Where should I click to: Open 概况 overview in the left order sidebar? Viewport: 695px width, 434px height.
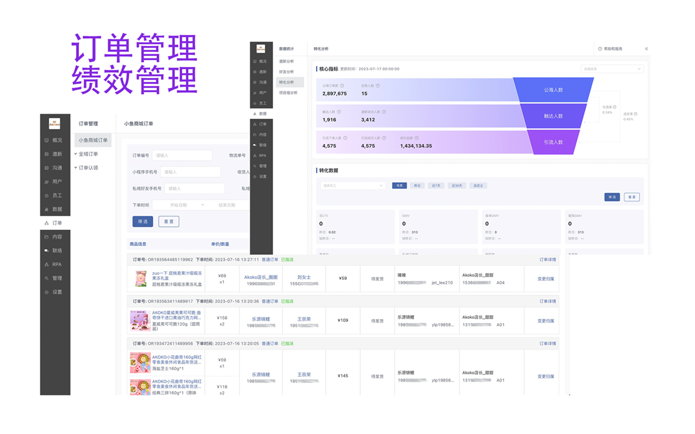(56, 140)
